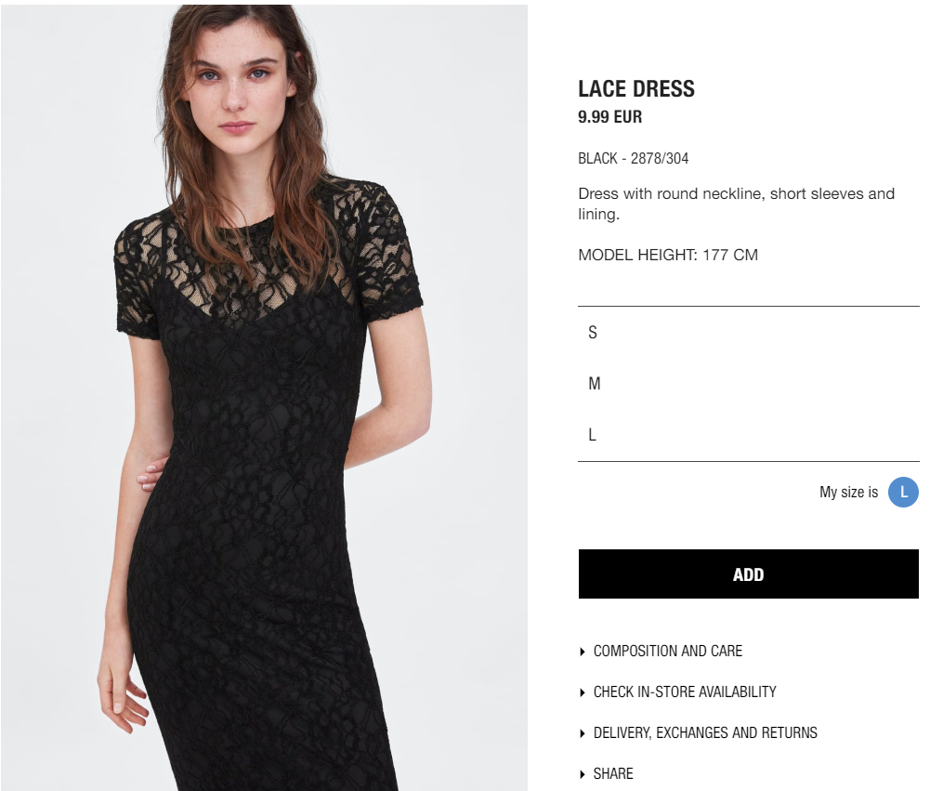Select size S

point(748,332)
